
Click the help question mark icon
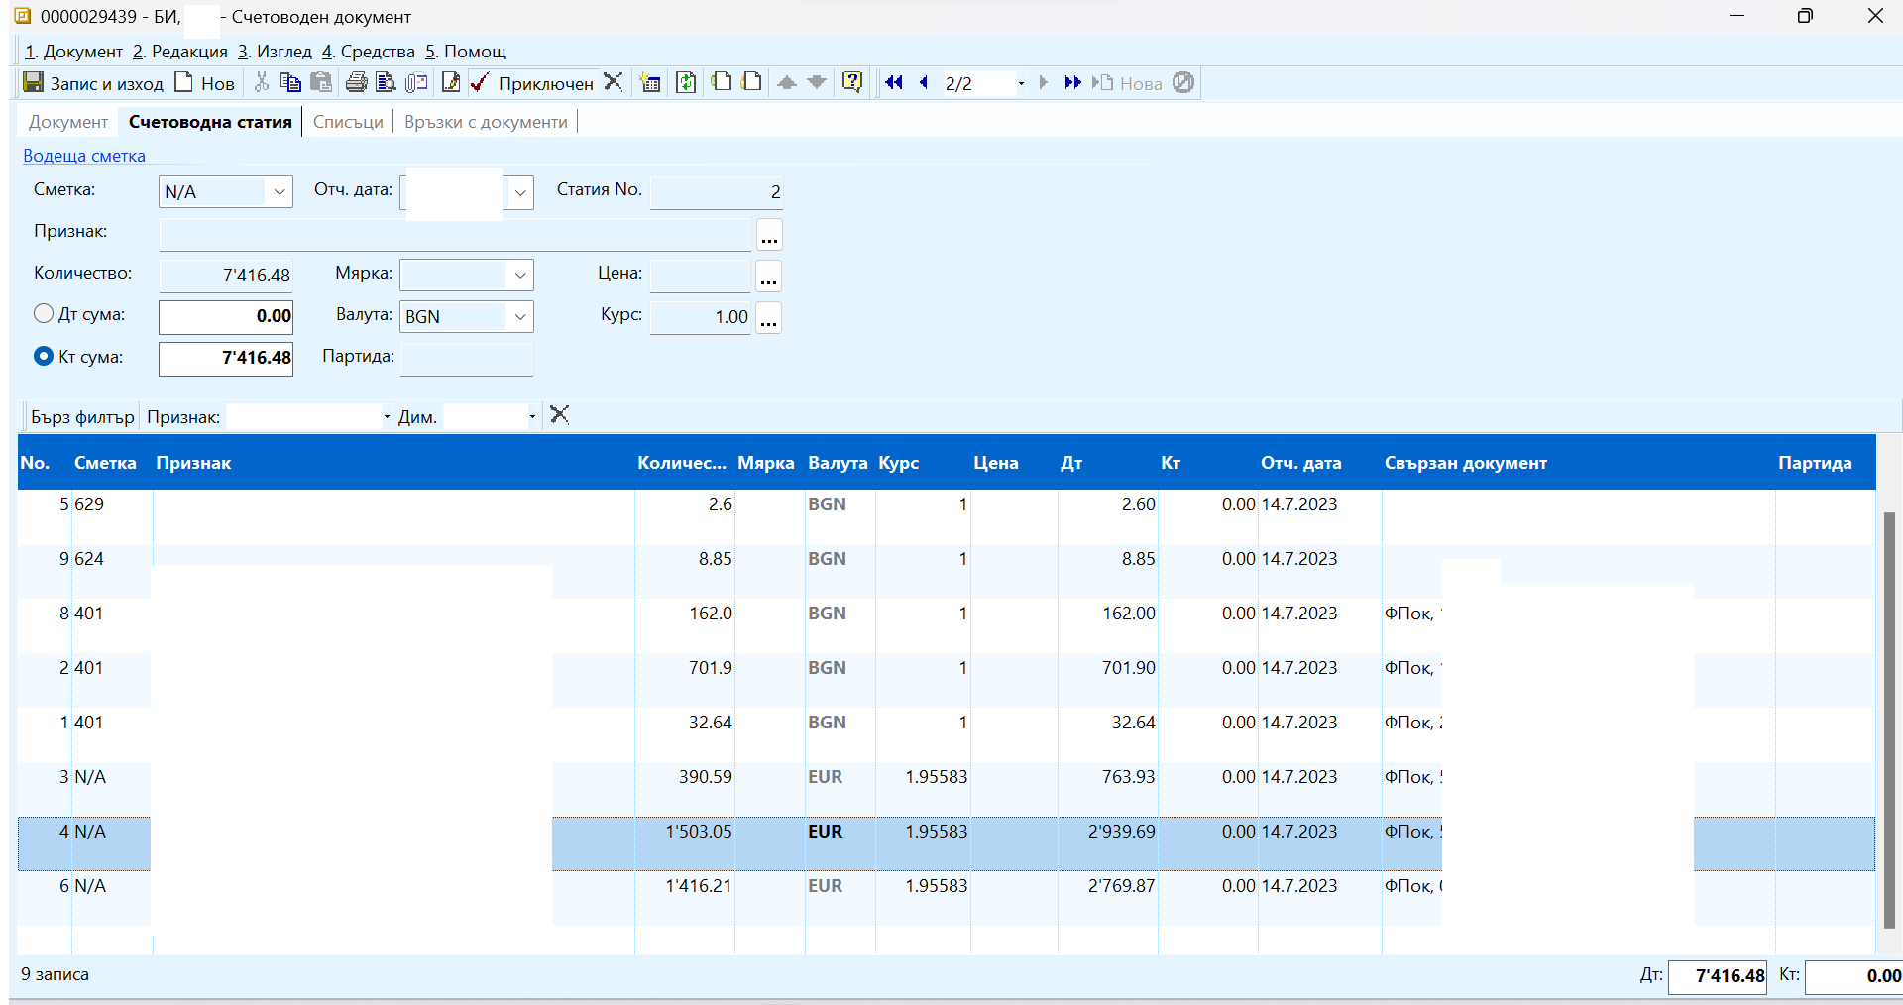[x=851, y=82]
